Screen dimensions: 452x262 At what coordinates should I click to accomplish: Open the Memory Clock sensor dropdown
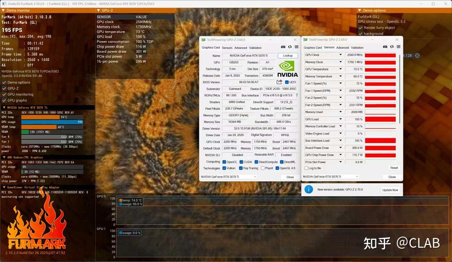[340, 62]
